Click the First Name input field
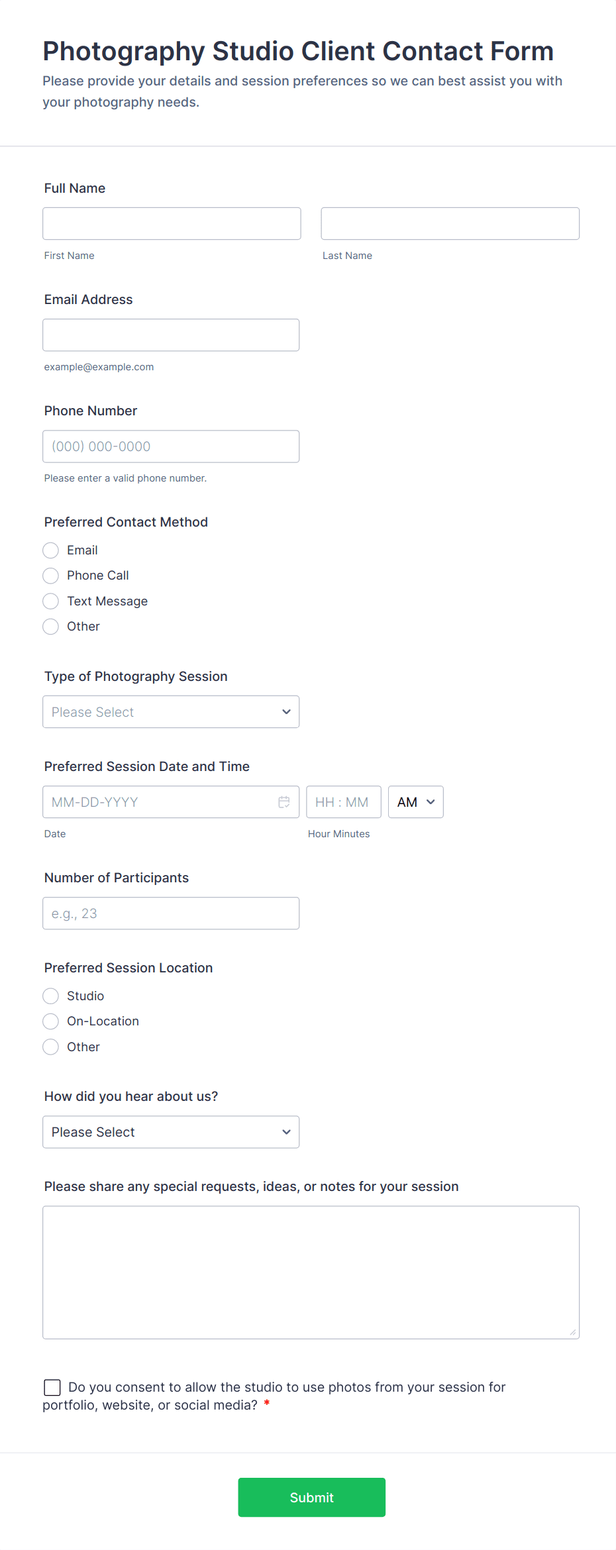This screenshot has width=616, height=1550. (x=172, y=223)
